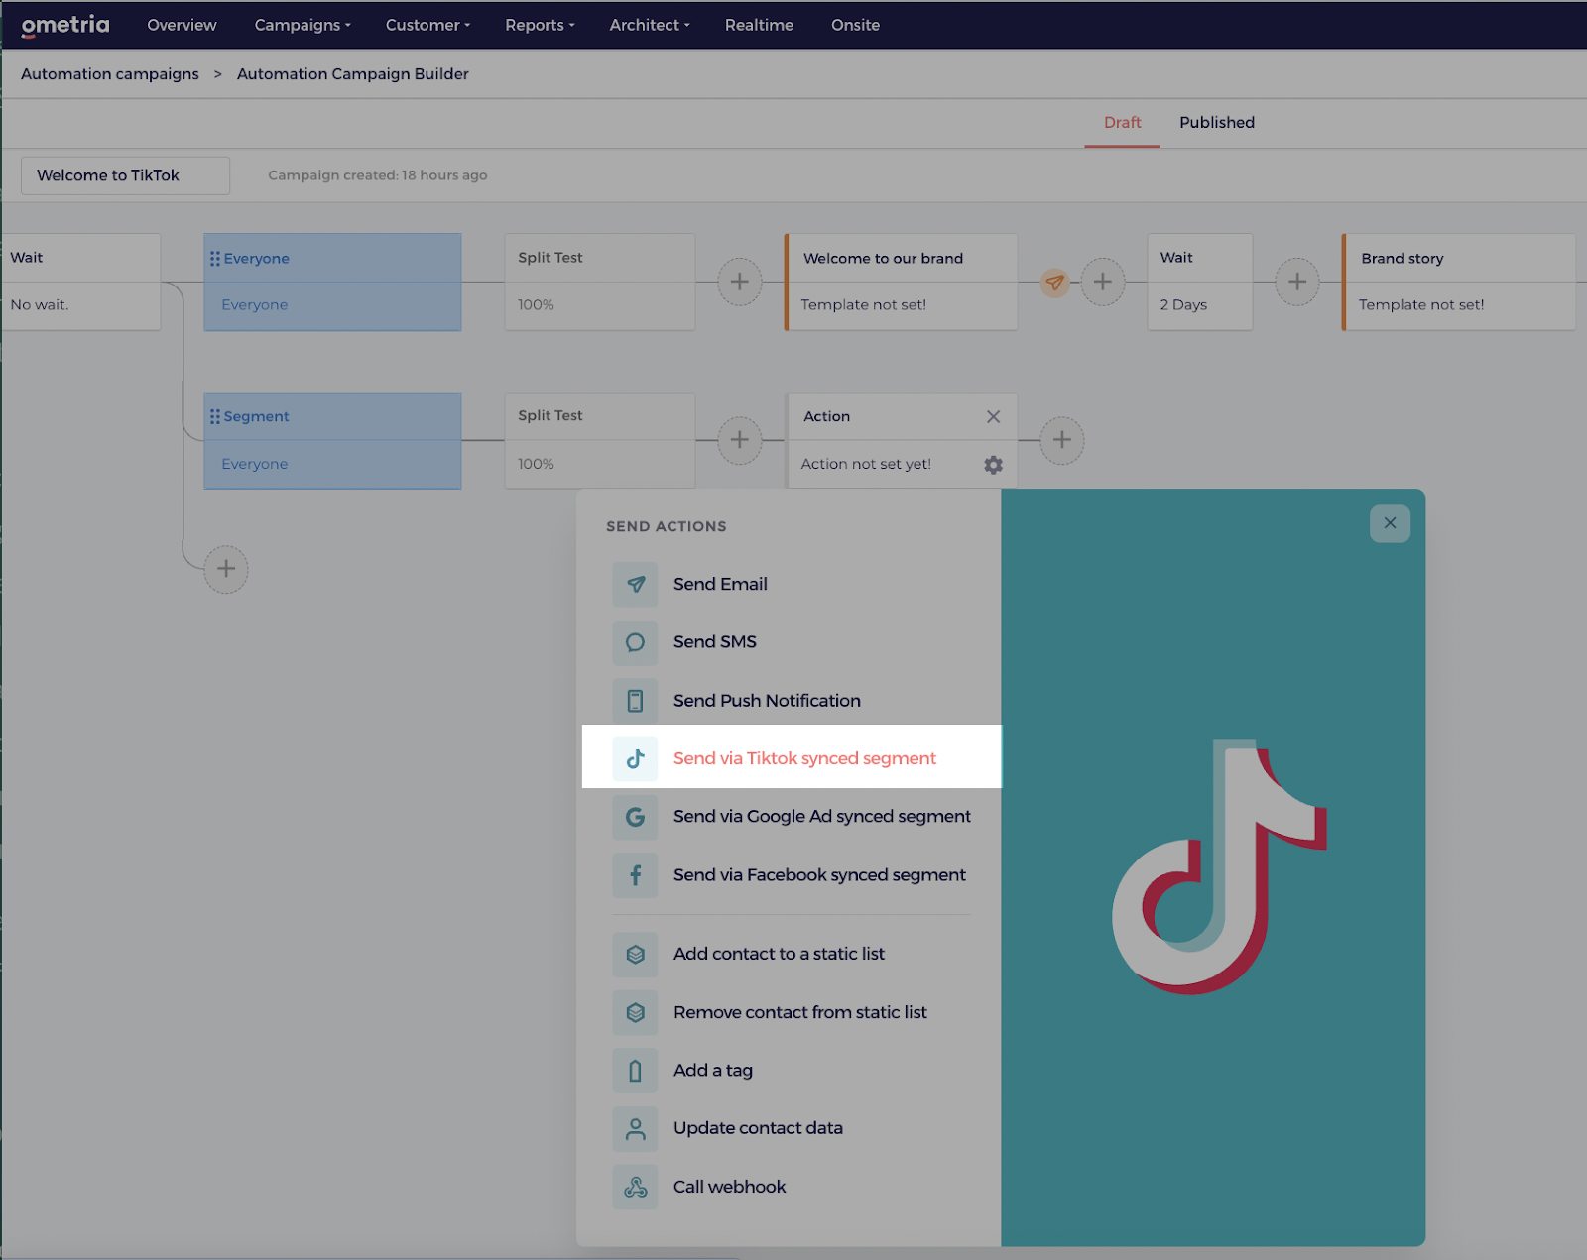The height and width of the screenshot is (1260, 1587).
Task: Click 'Campaign created: 18 hours ago' text
Action: [x=377, y=175]
